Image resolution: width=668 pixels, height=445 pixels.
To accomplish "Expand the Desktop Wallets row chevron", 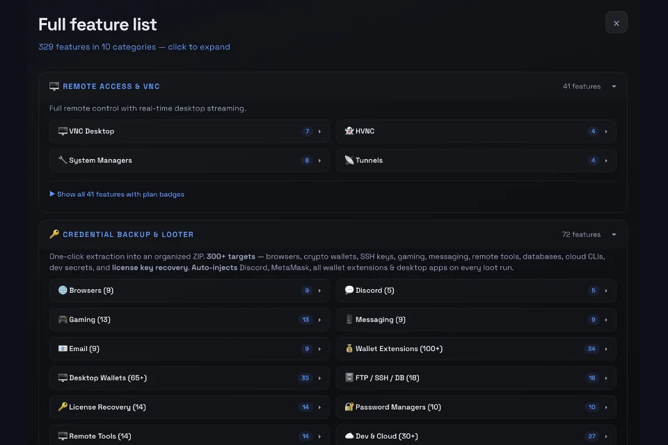I will click(319, 378).
